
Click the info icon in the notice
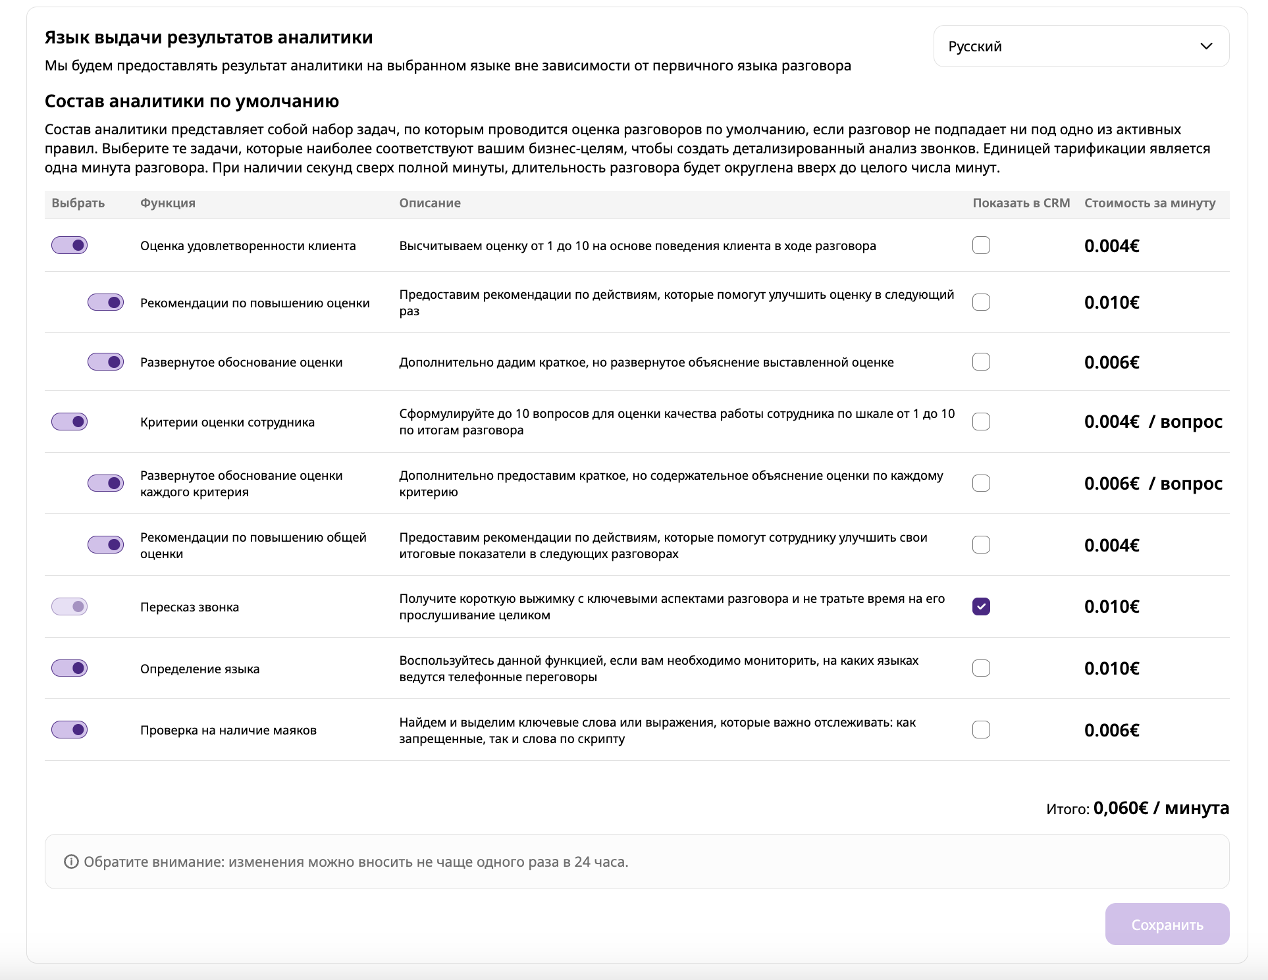click(x=71, y=862)
